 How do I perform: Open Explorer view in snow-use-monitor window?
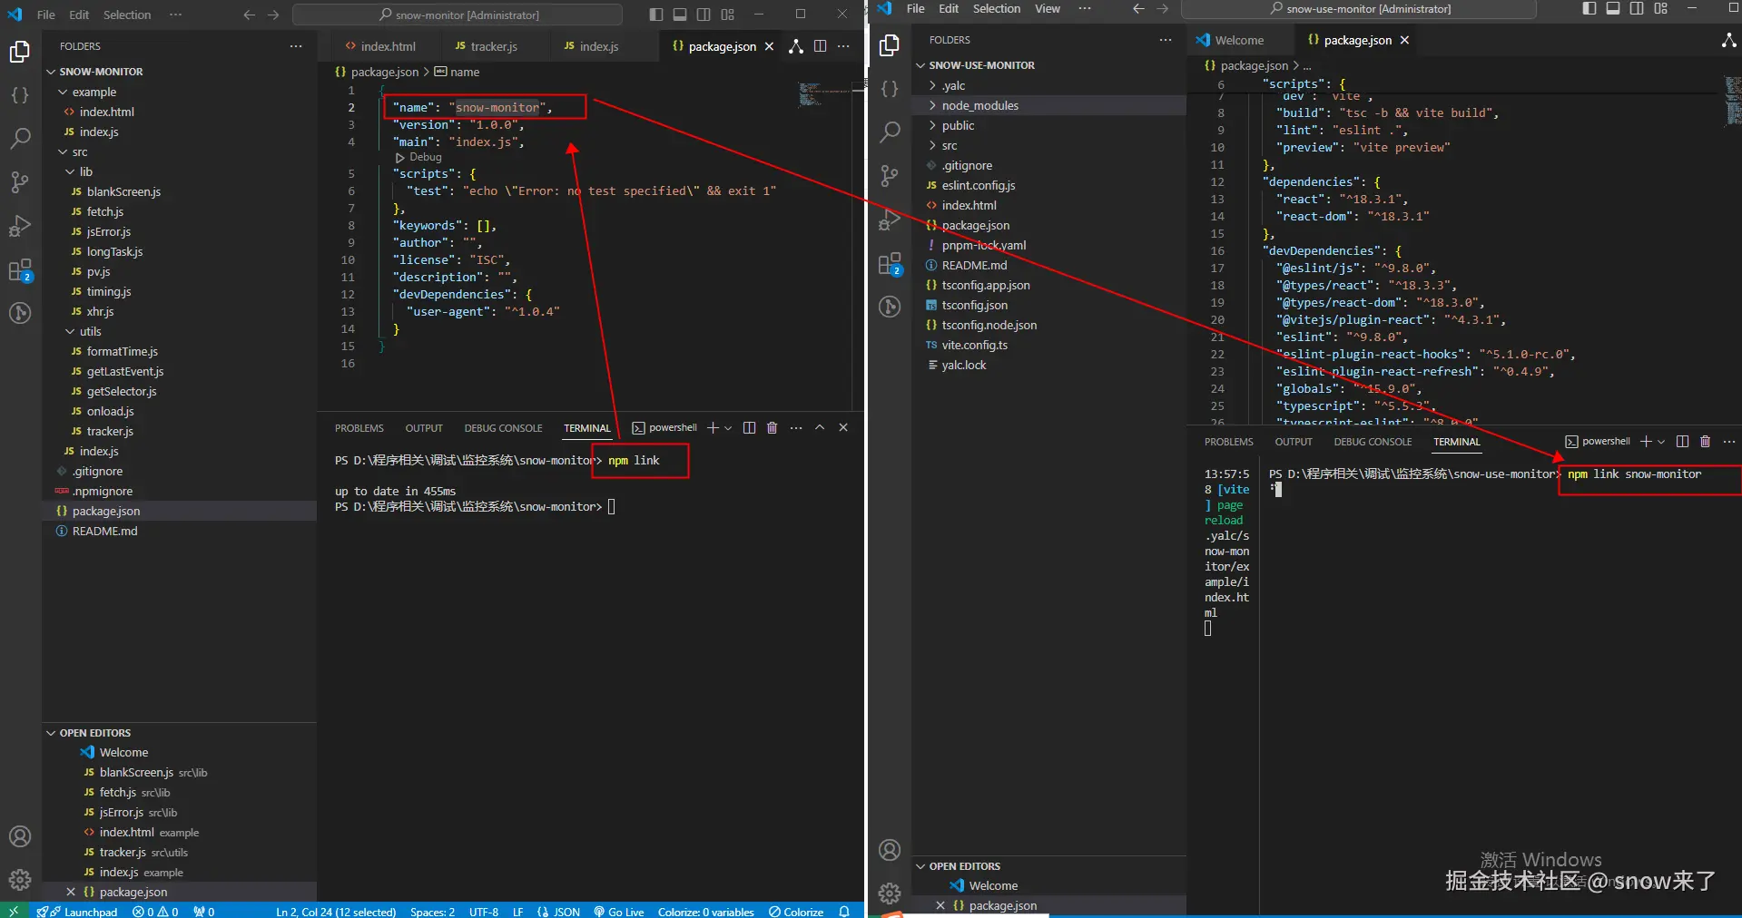890,45
